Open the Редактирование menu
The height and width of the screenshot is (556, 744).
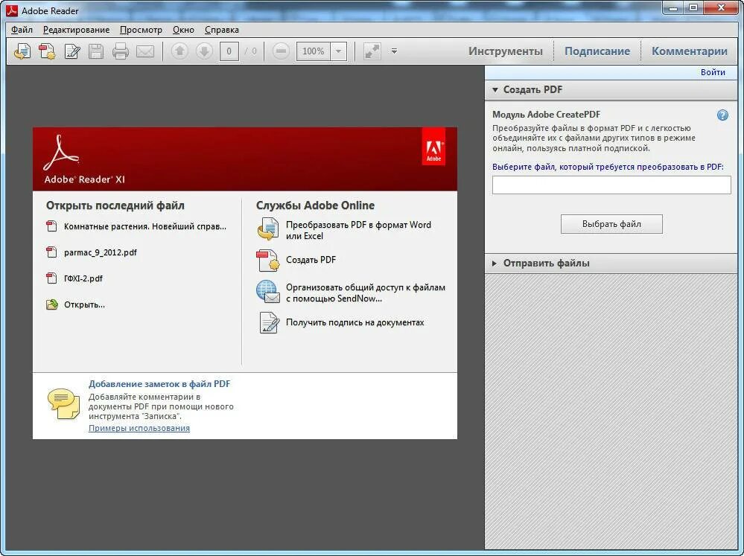pos(77,30)
